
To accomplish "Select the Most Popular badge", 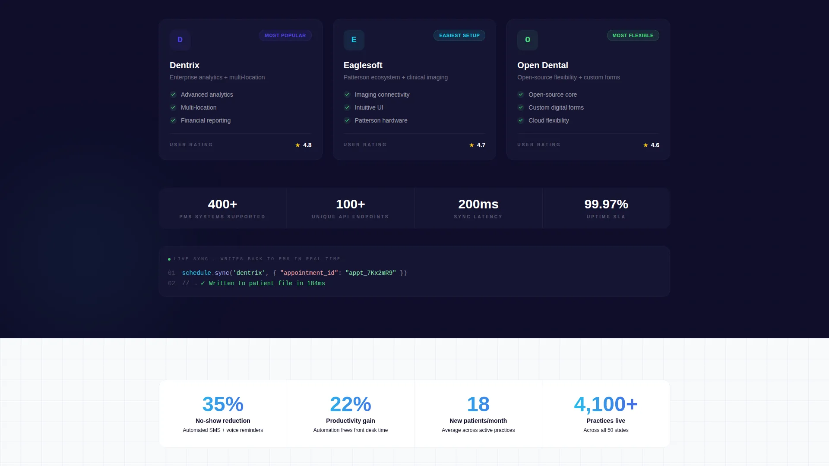I will pos(285,35).
